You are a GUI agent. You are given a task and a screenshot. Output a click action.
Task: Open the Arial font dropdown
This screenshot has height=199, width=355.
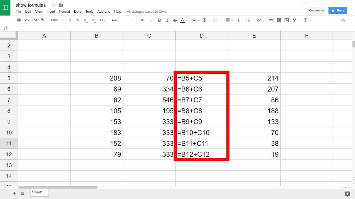pos(122,20)
